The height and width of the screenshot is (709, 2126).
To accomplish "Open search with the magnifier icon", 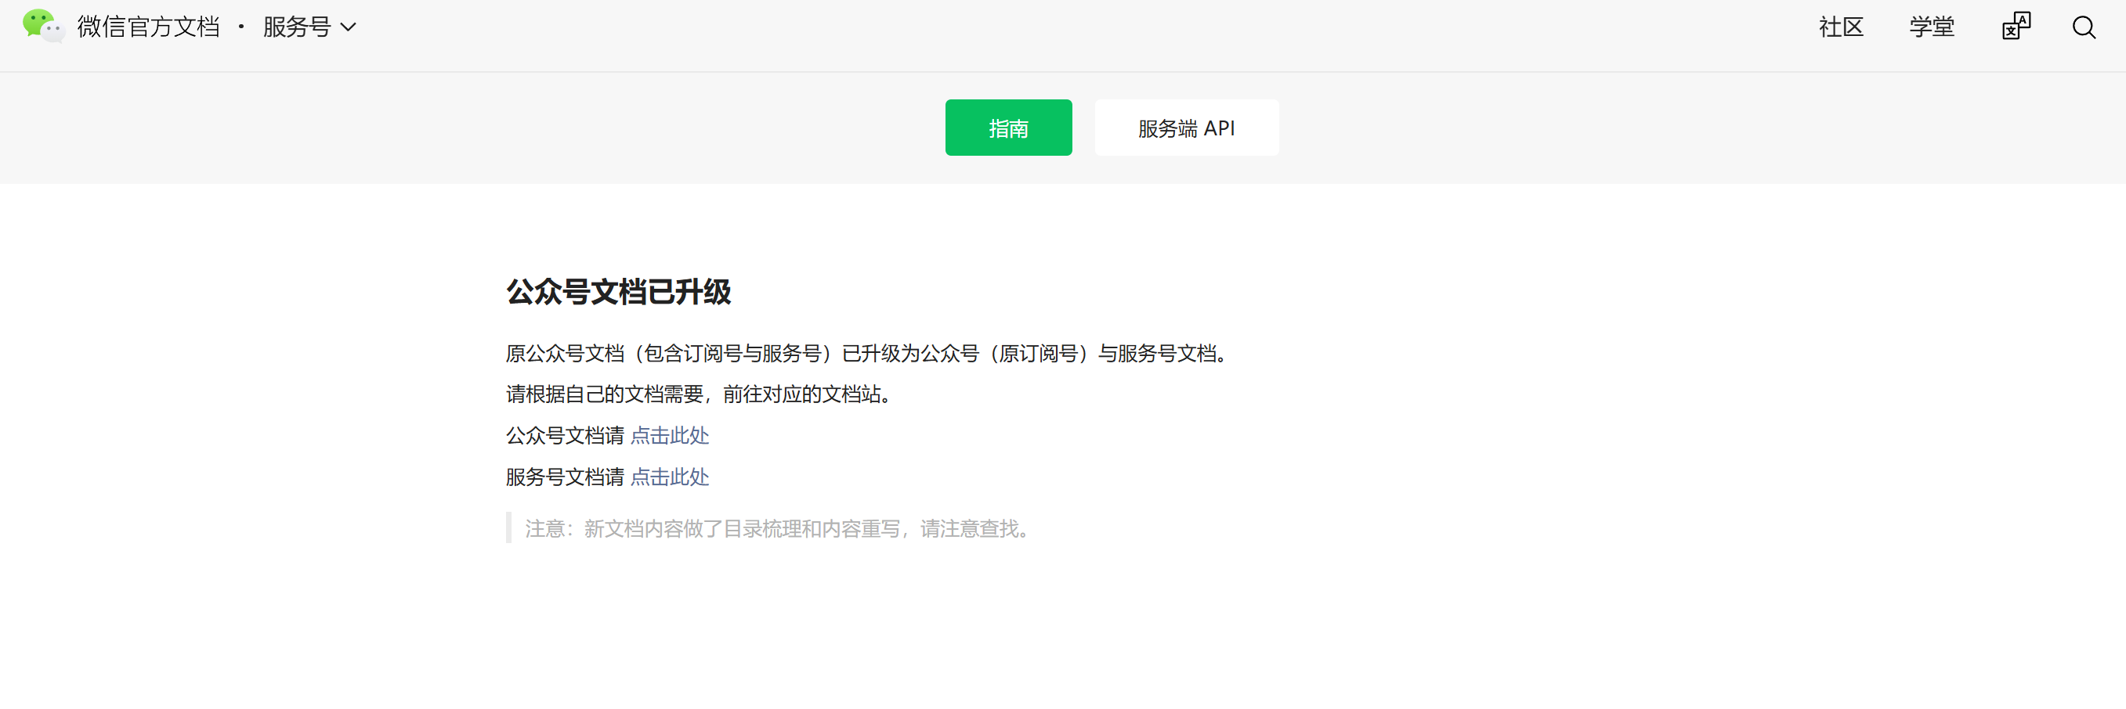I will coord(2083,27).
